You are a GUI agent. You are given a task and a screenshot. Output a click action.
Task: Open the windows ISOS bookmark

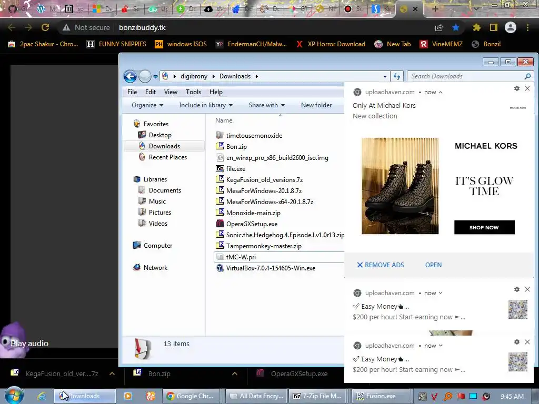(x=181, y=44)
